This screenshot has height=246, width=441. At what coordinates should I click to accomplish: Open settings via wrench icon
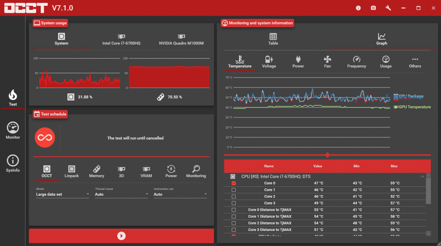[x=388, y=8]
